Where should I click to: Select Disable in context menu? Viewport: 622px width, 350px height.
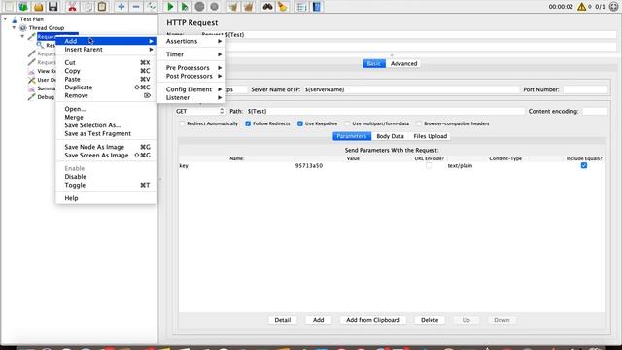[x=106, y=177]
